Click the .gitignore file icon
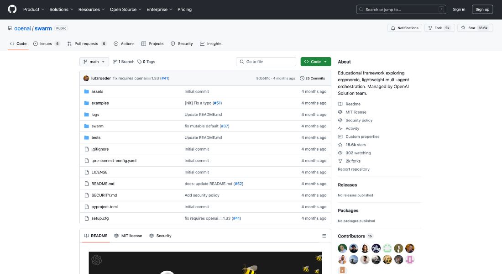This screenshot has height=274, width=502. pyautogui.click(x=87, y=149)
